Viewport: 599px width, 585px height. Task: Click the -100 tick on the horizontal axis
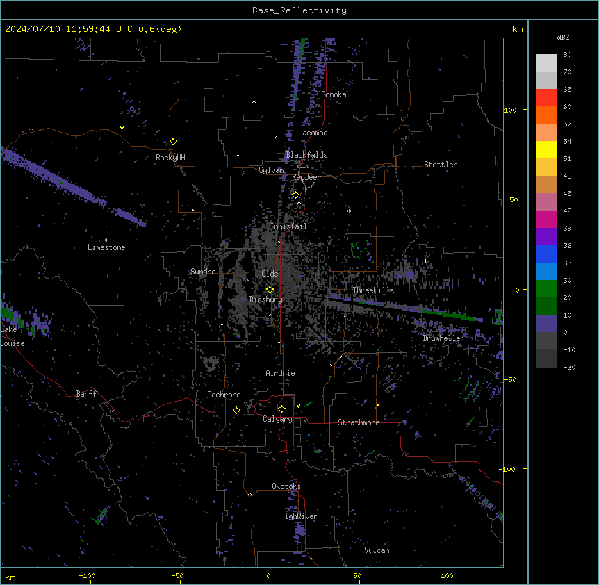(x=87, y=576)
